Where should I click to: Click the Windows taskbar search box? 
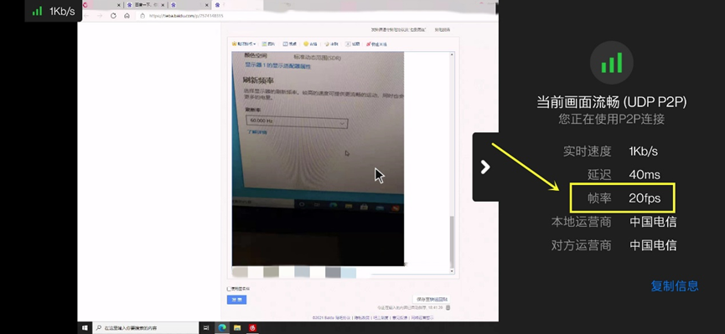tap(146, 328)
